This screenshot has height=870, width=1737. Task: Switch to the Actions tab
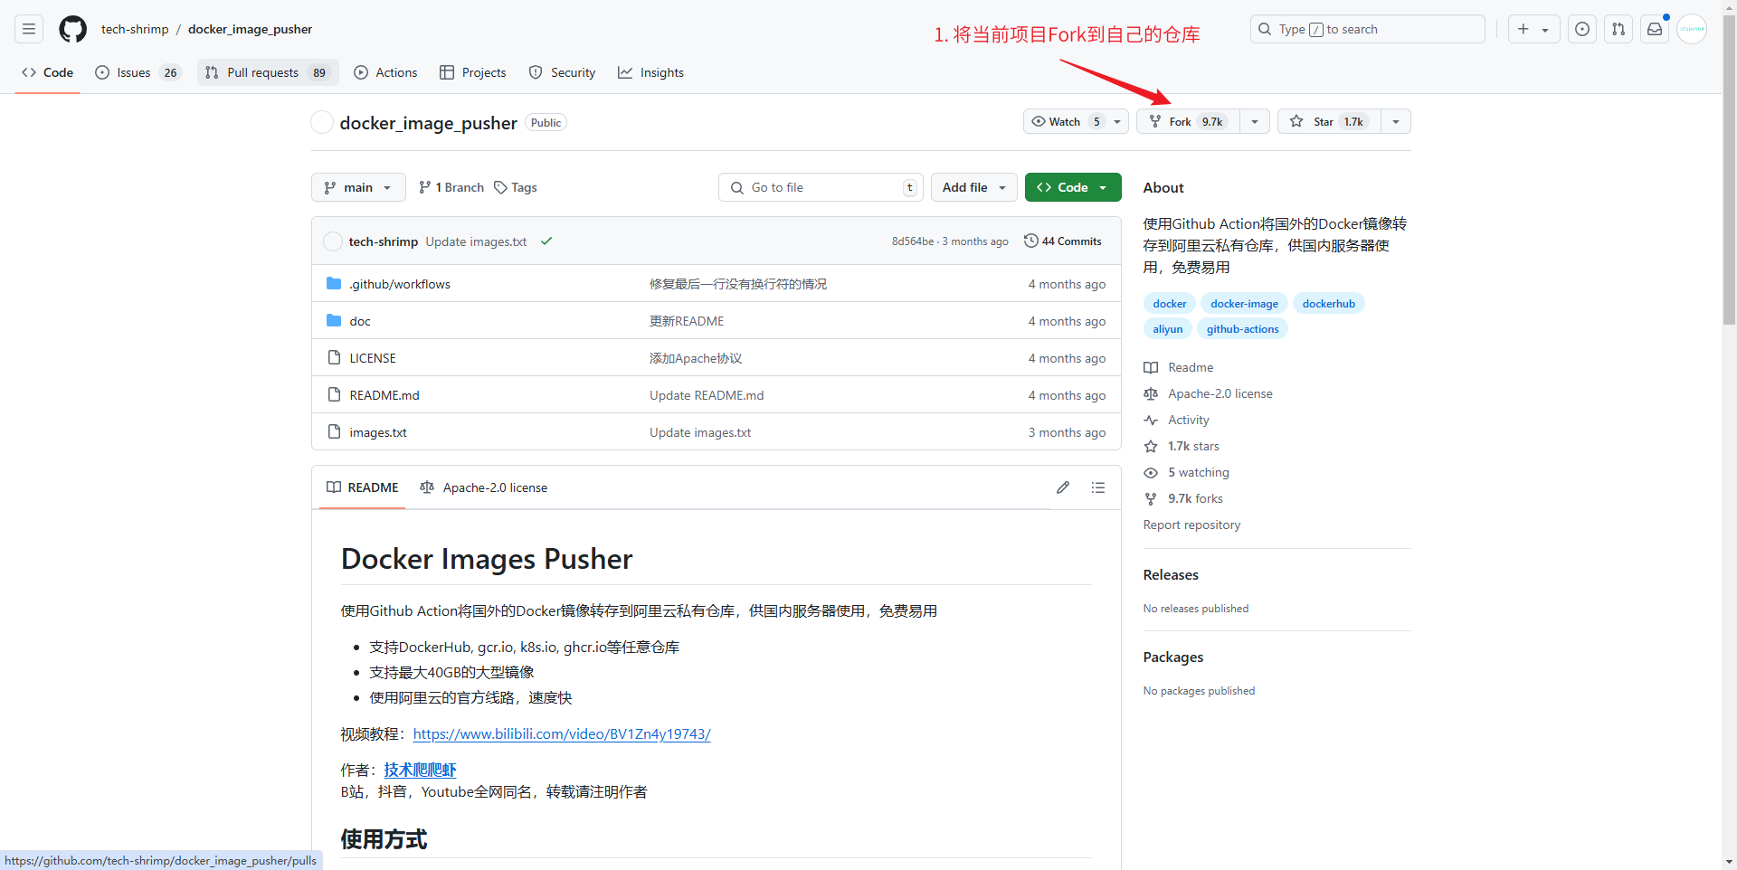pyautogui.click(x=386, y=72)
